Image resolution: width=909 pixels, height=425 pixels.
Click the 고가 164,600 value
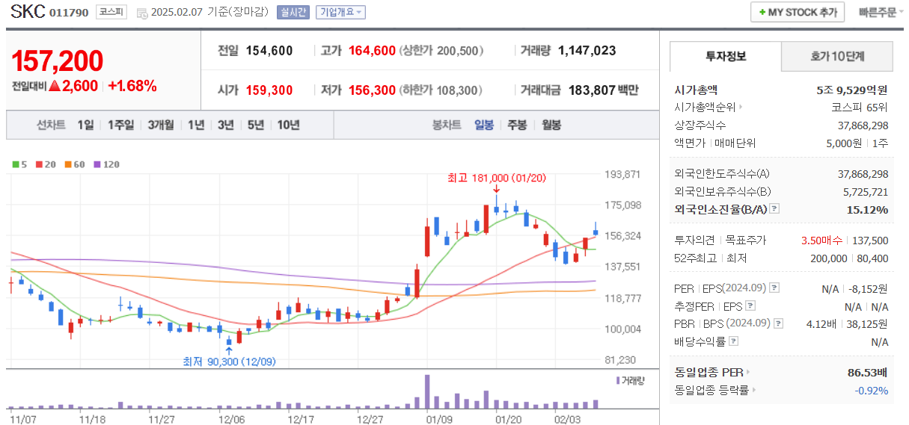click(x=372, y=51)
